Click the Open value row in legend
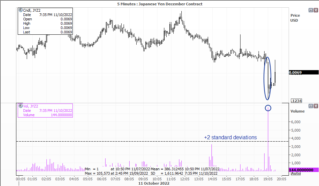This screenshot has height=186, width=319. (x=47, y=19)
